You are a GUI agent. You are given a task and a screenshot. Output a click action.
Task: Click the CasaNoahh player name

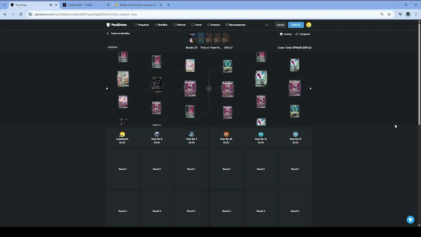(x=122, y=139)
